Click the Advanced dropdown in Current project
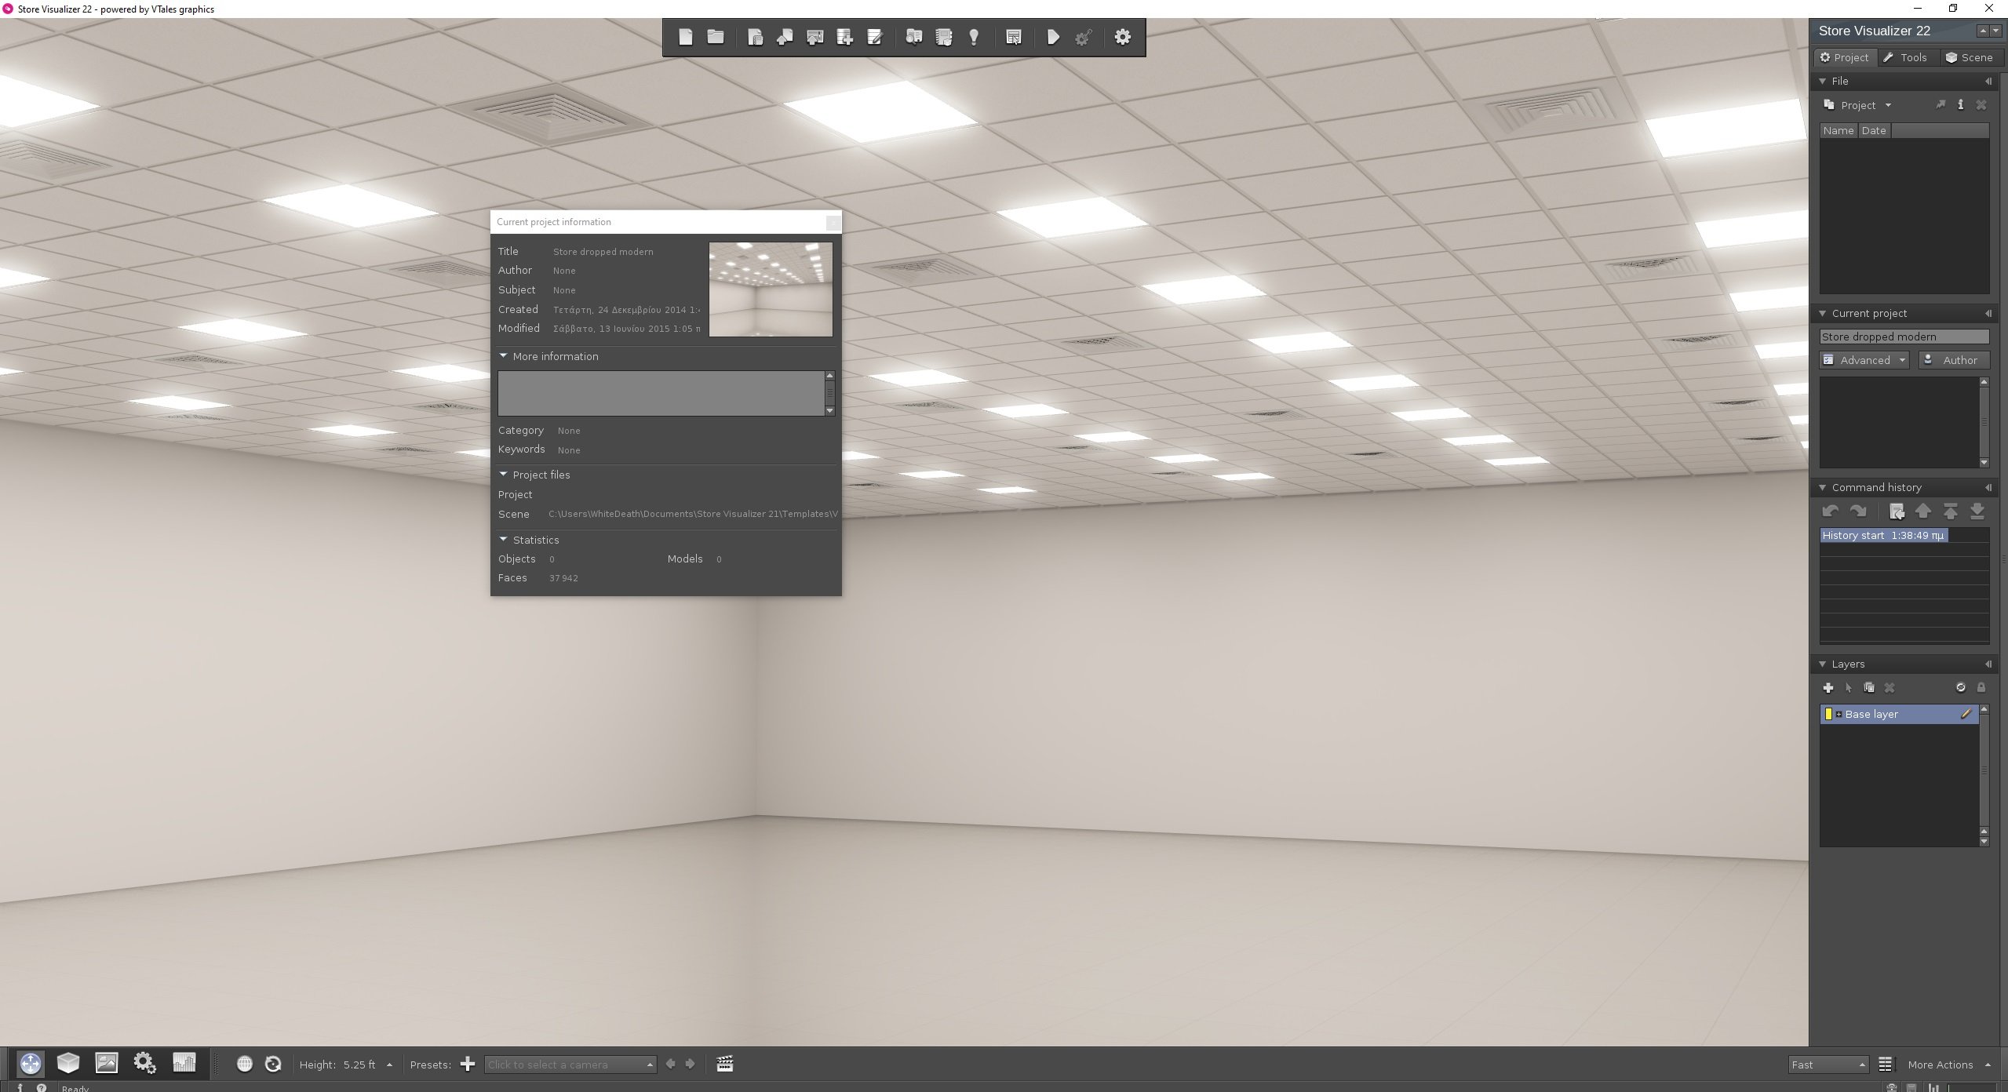Screen dimensions: 2008x1092 (1865, 359)
